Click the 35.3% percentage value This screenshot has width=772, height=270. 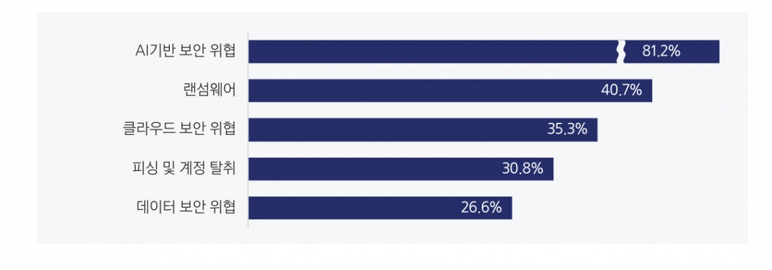click(x=567, y=129)
